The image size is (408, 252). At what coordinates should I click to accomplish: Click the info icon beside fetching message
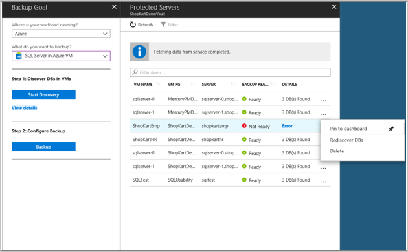(x=139, y=52)
